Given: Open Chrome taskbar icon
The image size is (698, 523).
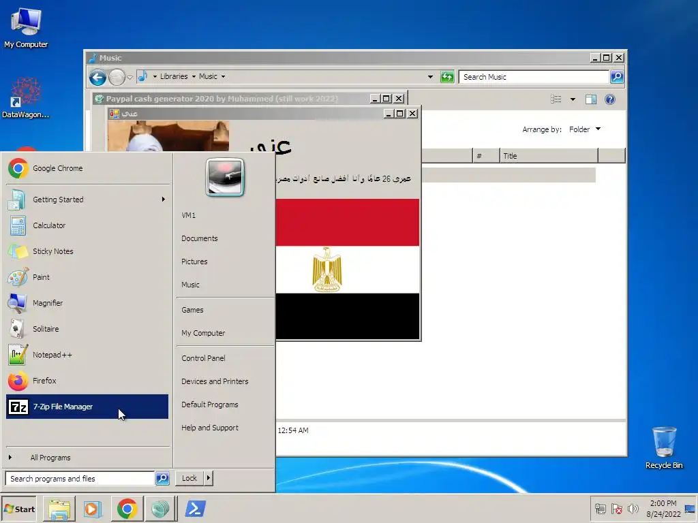Looking at the screenshot, I should click(x=127, y=509).
